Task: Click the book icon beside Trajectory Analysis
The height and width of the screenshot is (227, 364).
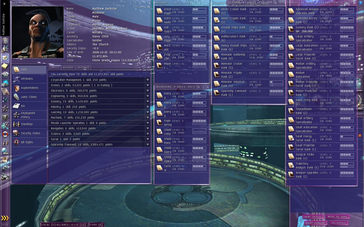Action: [x=291, y=165]
